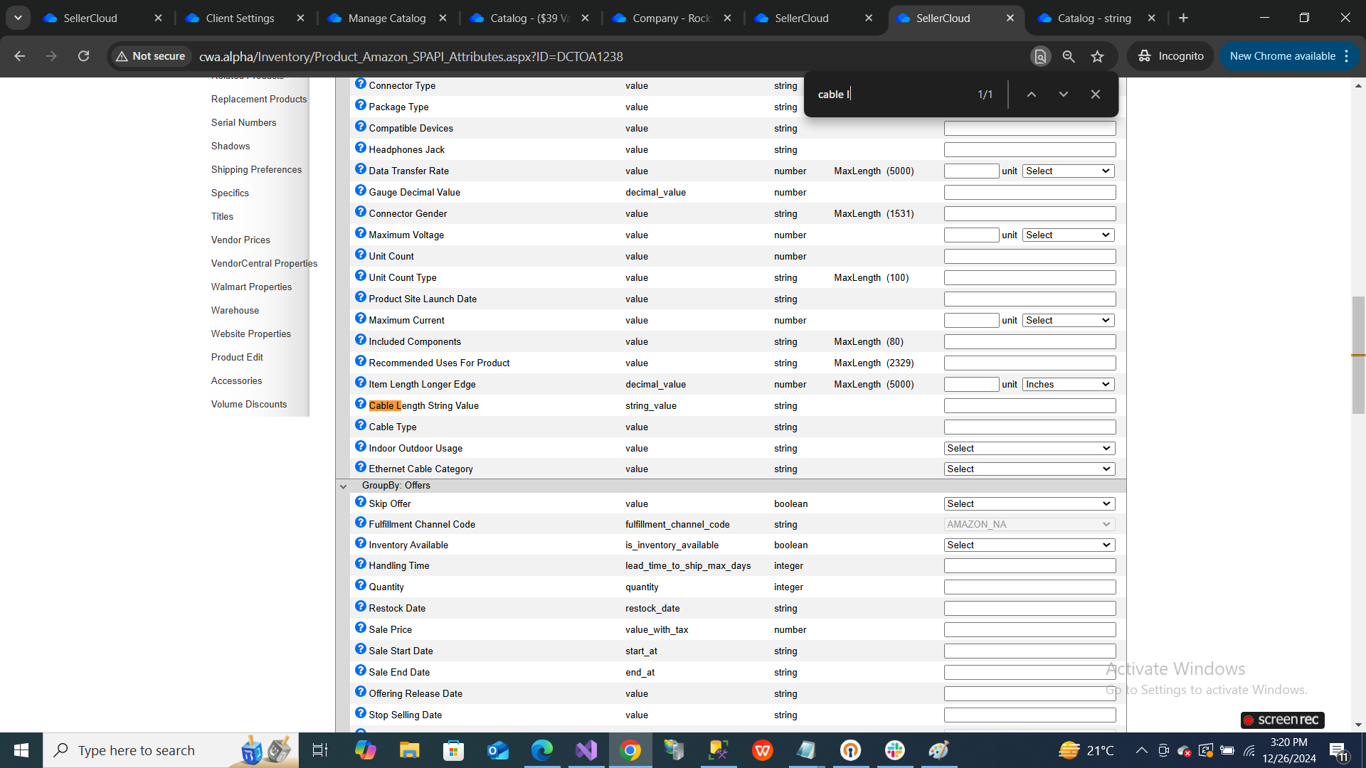Image resolution: width=1366 pixels, height=768 pixels.
Task: Go to previous find-in-page match
Action: coord(1031,94)
